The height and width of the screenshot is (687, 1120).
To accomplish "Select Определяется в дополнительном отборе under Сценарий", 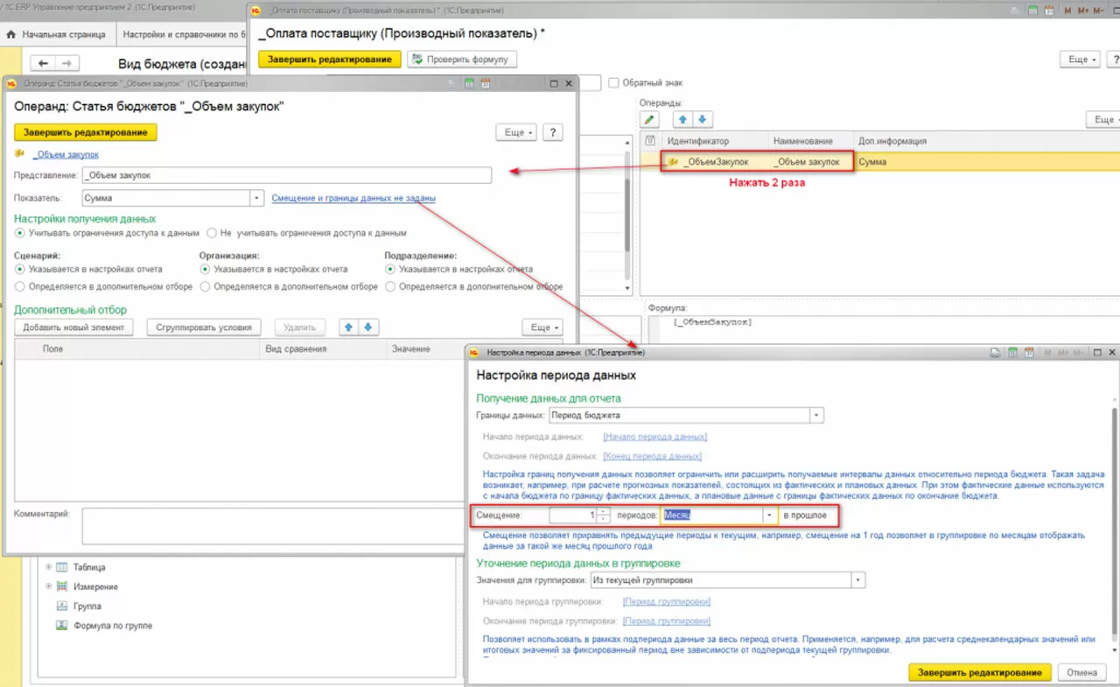I will pyautogui.click(x=20, y=286).
